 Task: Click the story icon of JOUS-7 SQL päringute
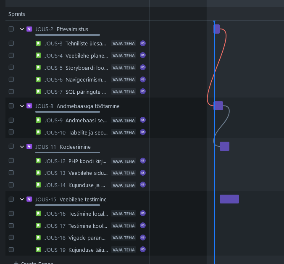click(x=38, y=92)
